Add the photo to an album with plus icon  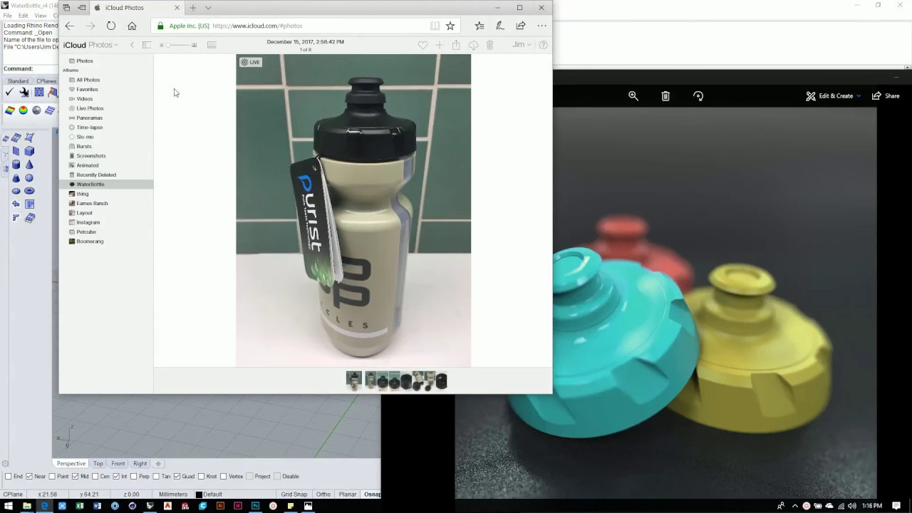click(439, 45)
